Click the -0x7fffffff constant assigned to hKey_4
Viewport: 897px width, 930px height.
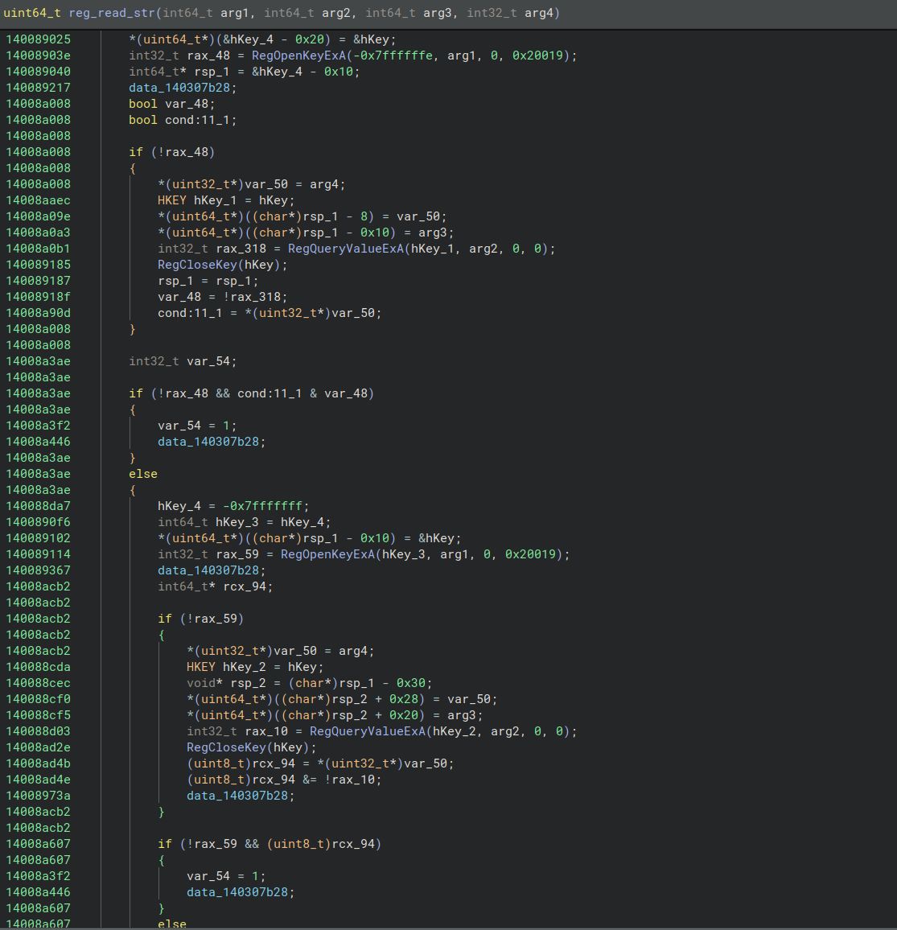click(x=262, y=506)
